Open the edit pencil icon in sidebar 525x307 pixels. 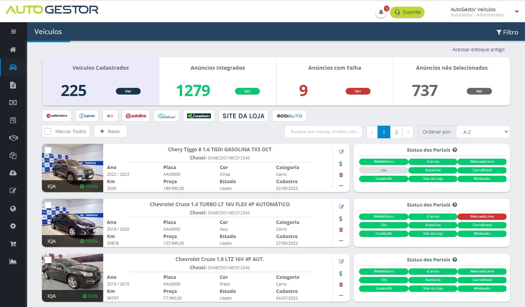[13, 191]
